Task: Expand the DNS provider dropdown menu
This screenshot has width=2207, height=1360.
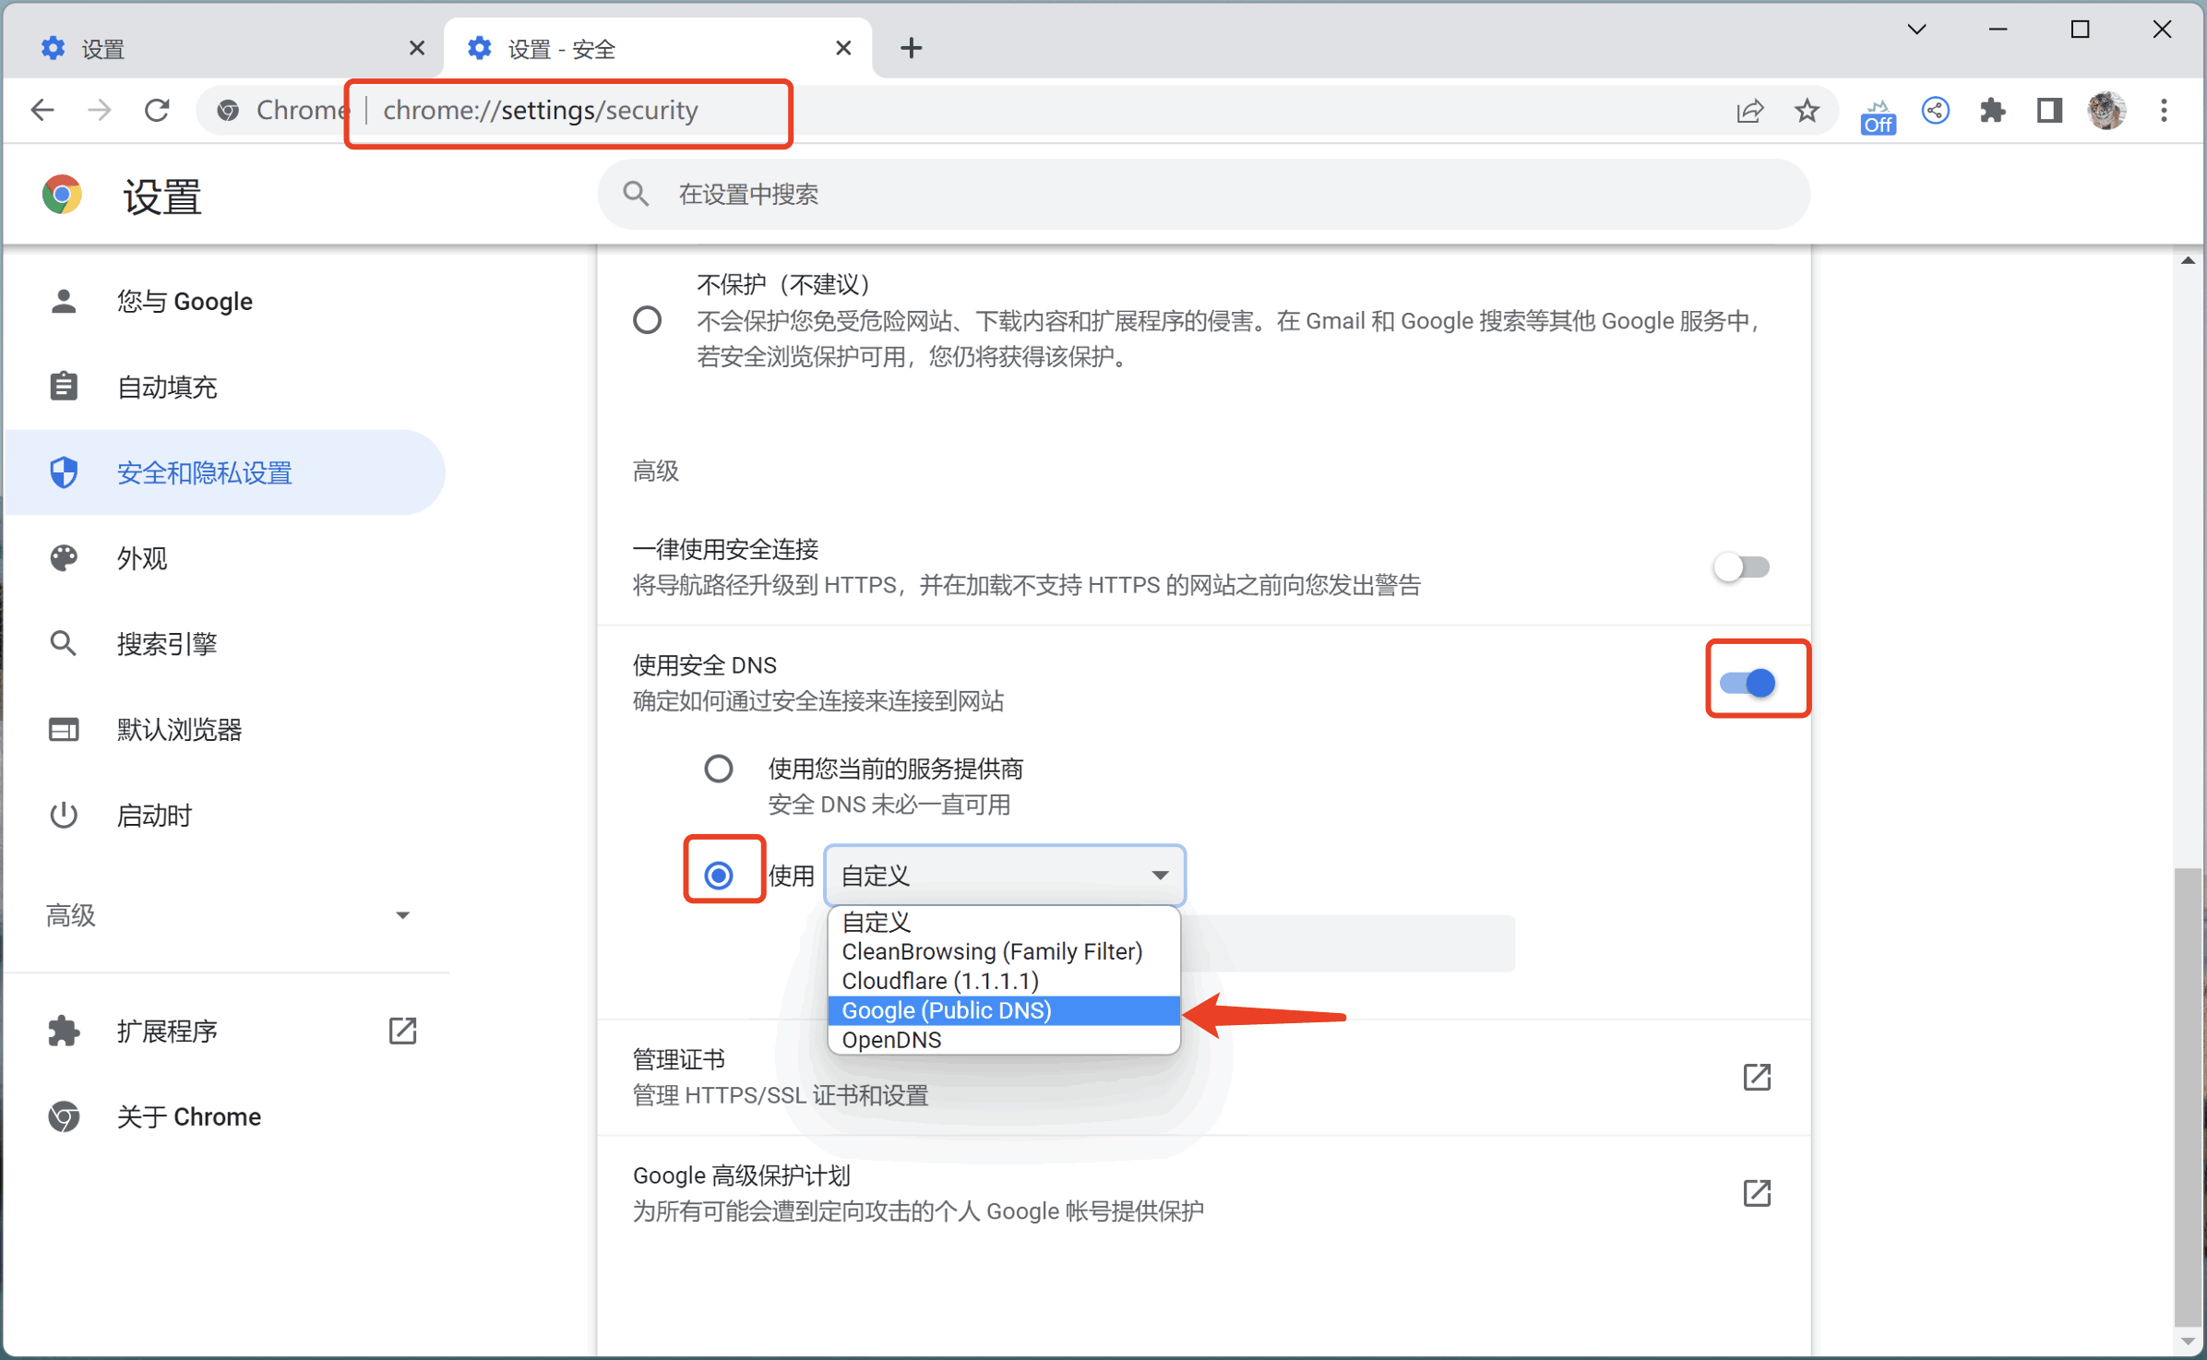Action: [1001, 875]
